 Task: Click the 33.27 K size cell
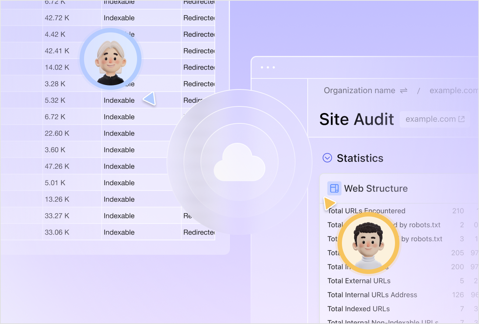(x=57, y=216)
